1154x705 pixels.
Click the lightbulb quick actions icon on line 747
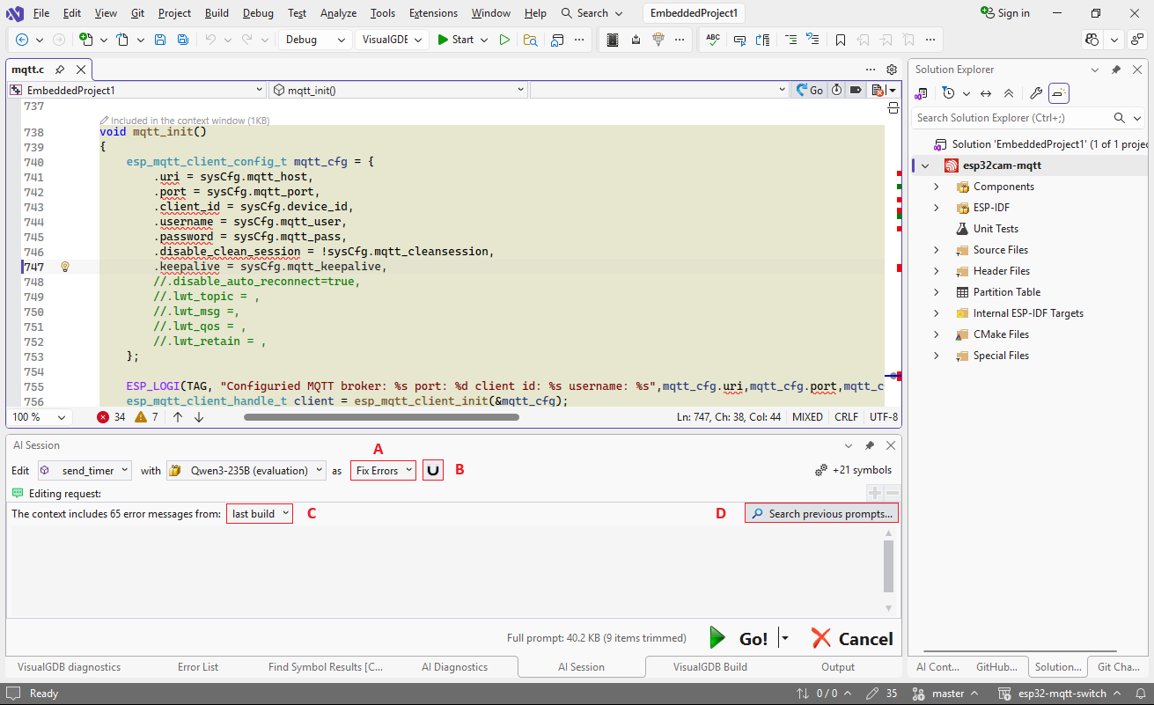[x=64, y=267]
